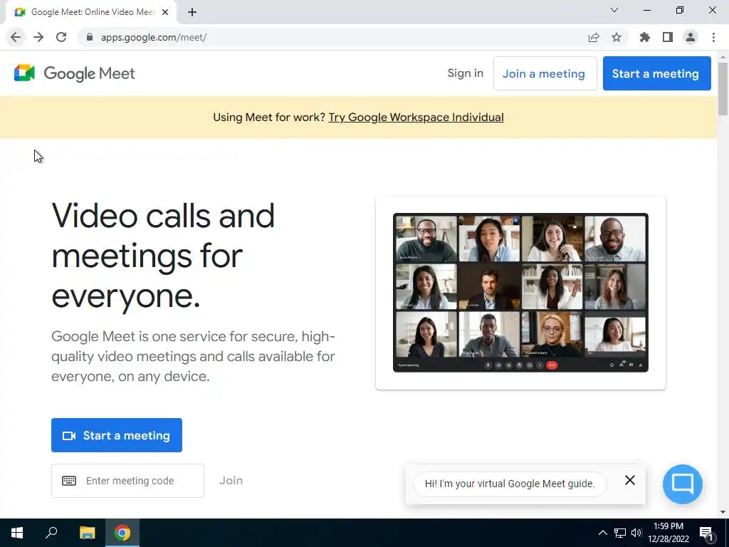The image size is (729, 547).
Task: Click Sign in link
Action: [466, 73]
